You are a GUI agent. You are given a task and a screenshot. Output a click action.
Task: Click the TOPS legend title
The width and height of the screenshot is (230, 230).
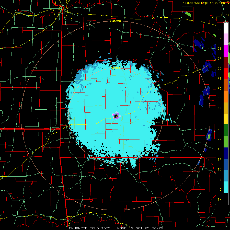point(225,15)
